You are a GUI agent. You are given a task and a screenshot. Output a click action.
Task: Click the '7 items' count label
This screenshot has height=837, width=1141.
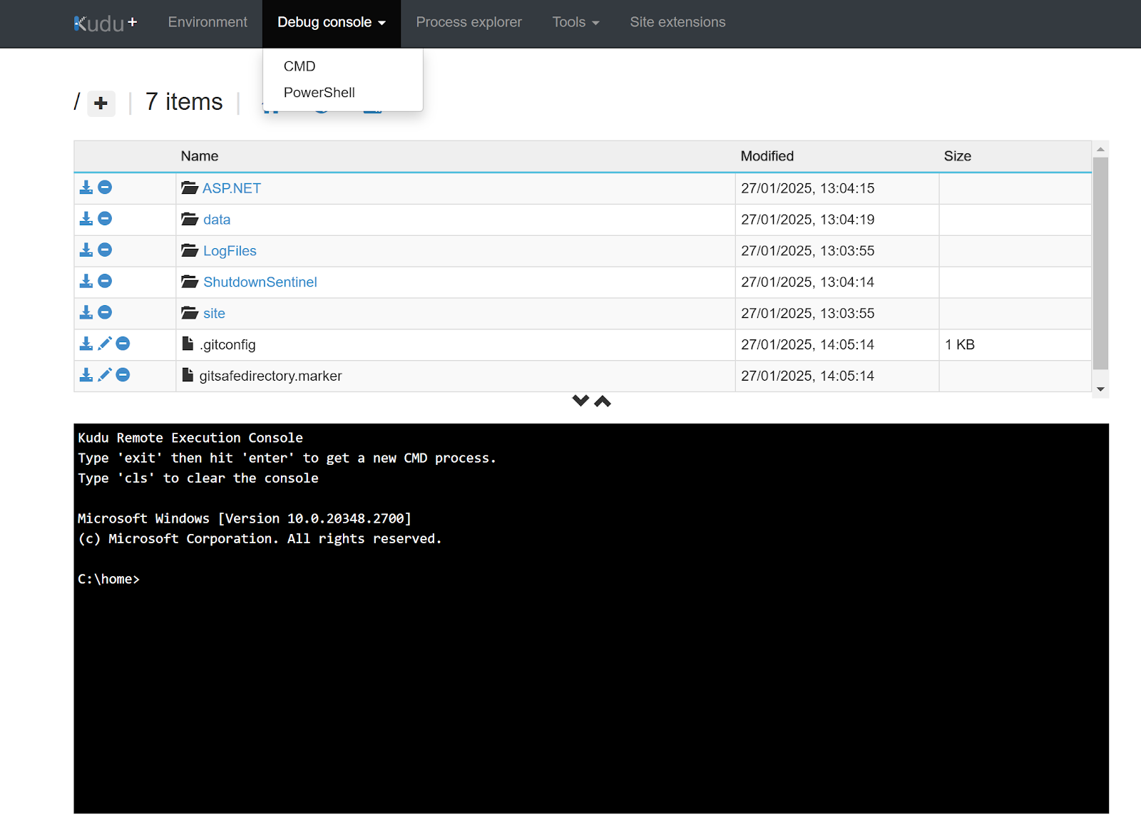(184, 102)
